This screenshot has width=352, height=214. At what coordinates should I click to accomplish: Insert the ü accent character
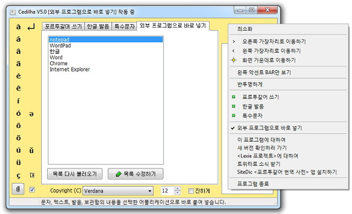pos(18,162)
